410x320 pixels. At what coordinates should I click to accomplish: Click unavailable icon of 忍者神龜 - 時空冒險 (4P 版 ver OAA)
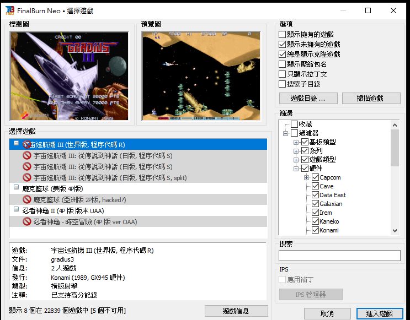click(x=26, y=221)
